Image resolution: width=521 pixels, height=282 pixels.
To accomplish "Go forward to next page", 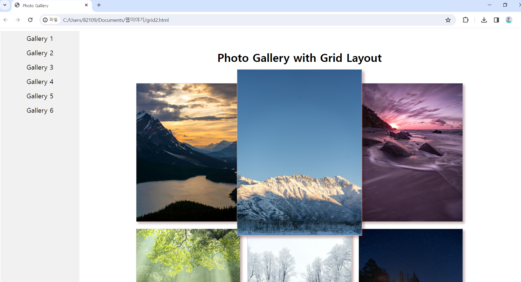I will (x=18, y=20).
